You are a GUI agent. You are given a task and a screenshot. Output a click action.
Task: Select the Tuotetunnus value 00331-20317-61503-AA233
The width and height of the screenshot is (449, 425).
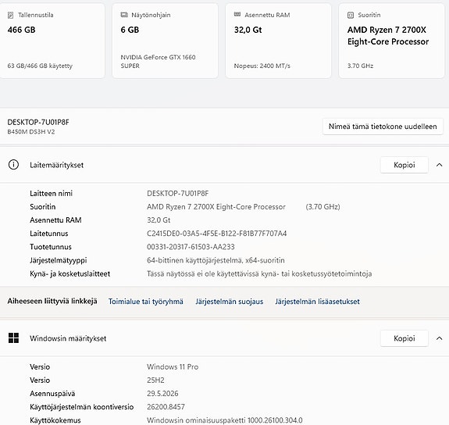[x=191, y=247]
